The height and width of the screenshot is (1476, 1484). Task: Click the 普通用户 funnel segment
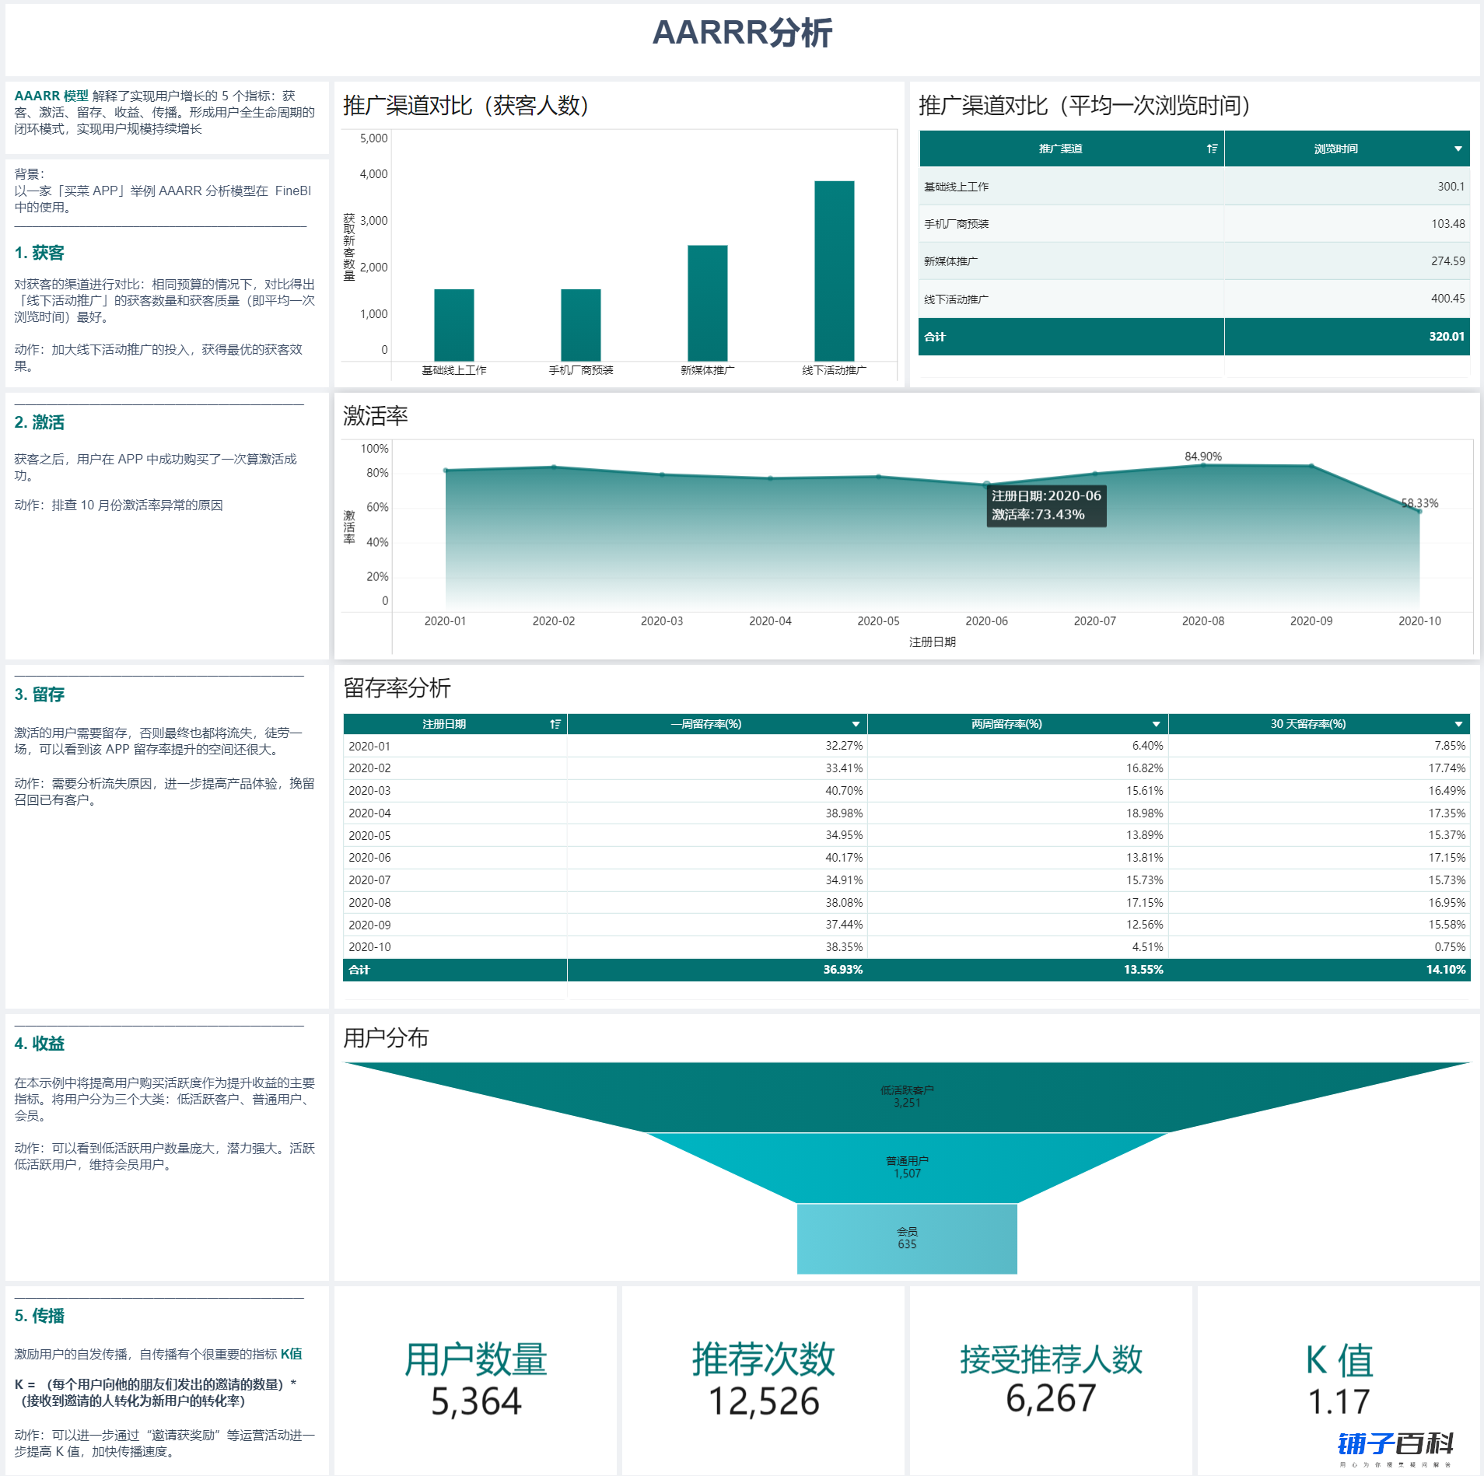pyautogui.click(x=907, y=1167)
